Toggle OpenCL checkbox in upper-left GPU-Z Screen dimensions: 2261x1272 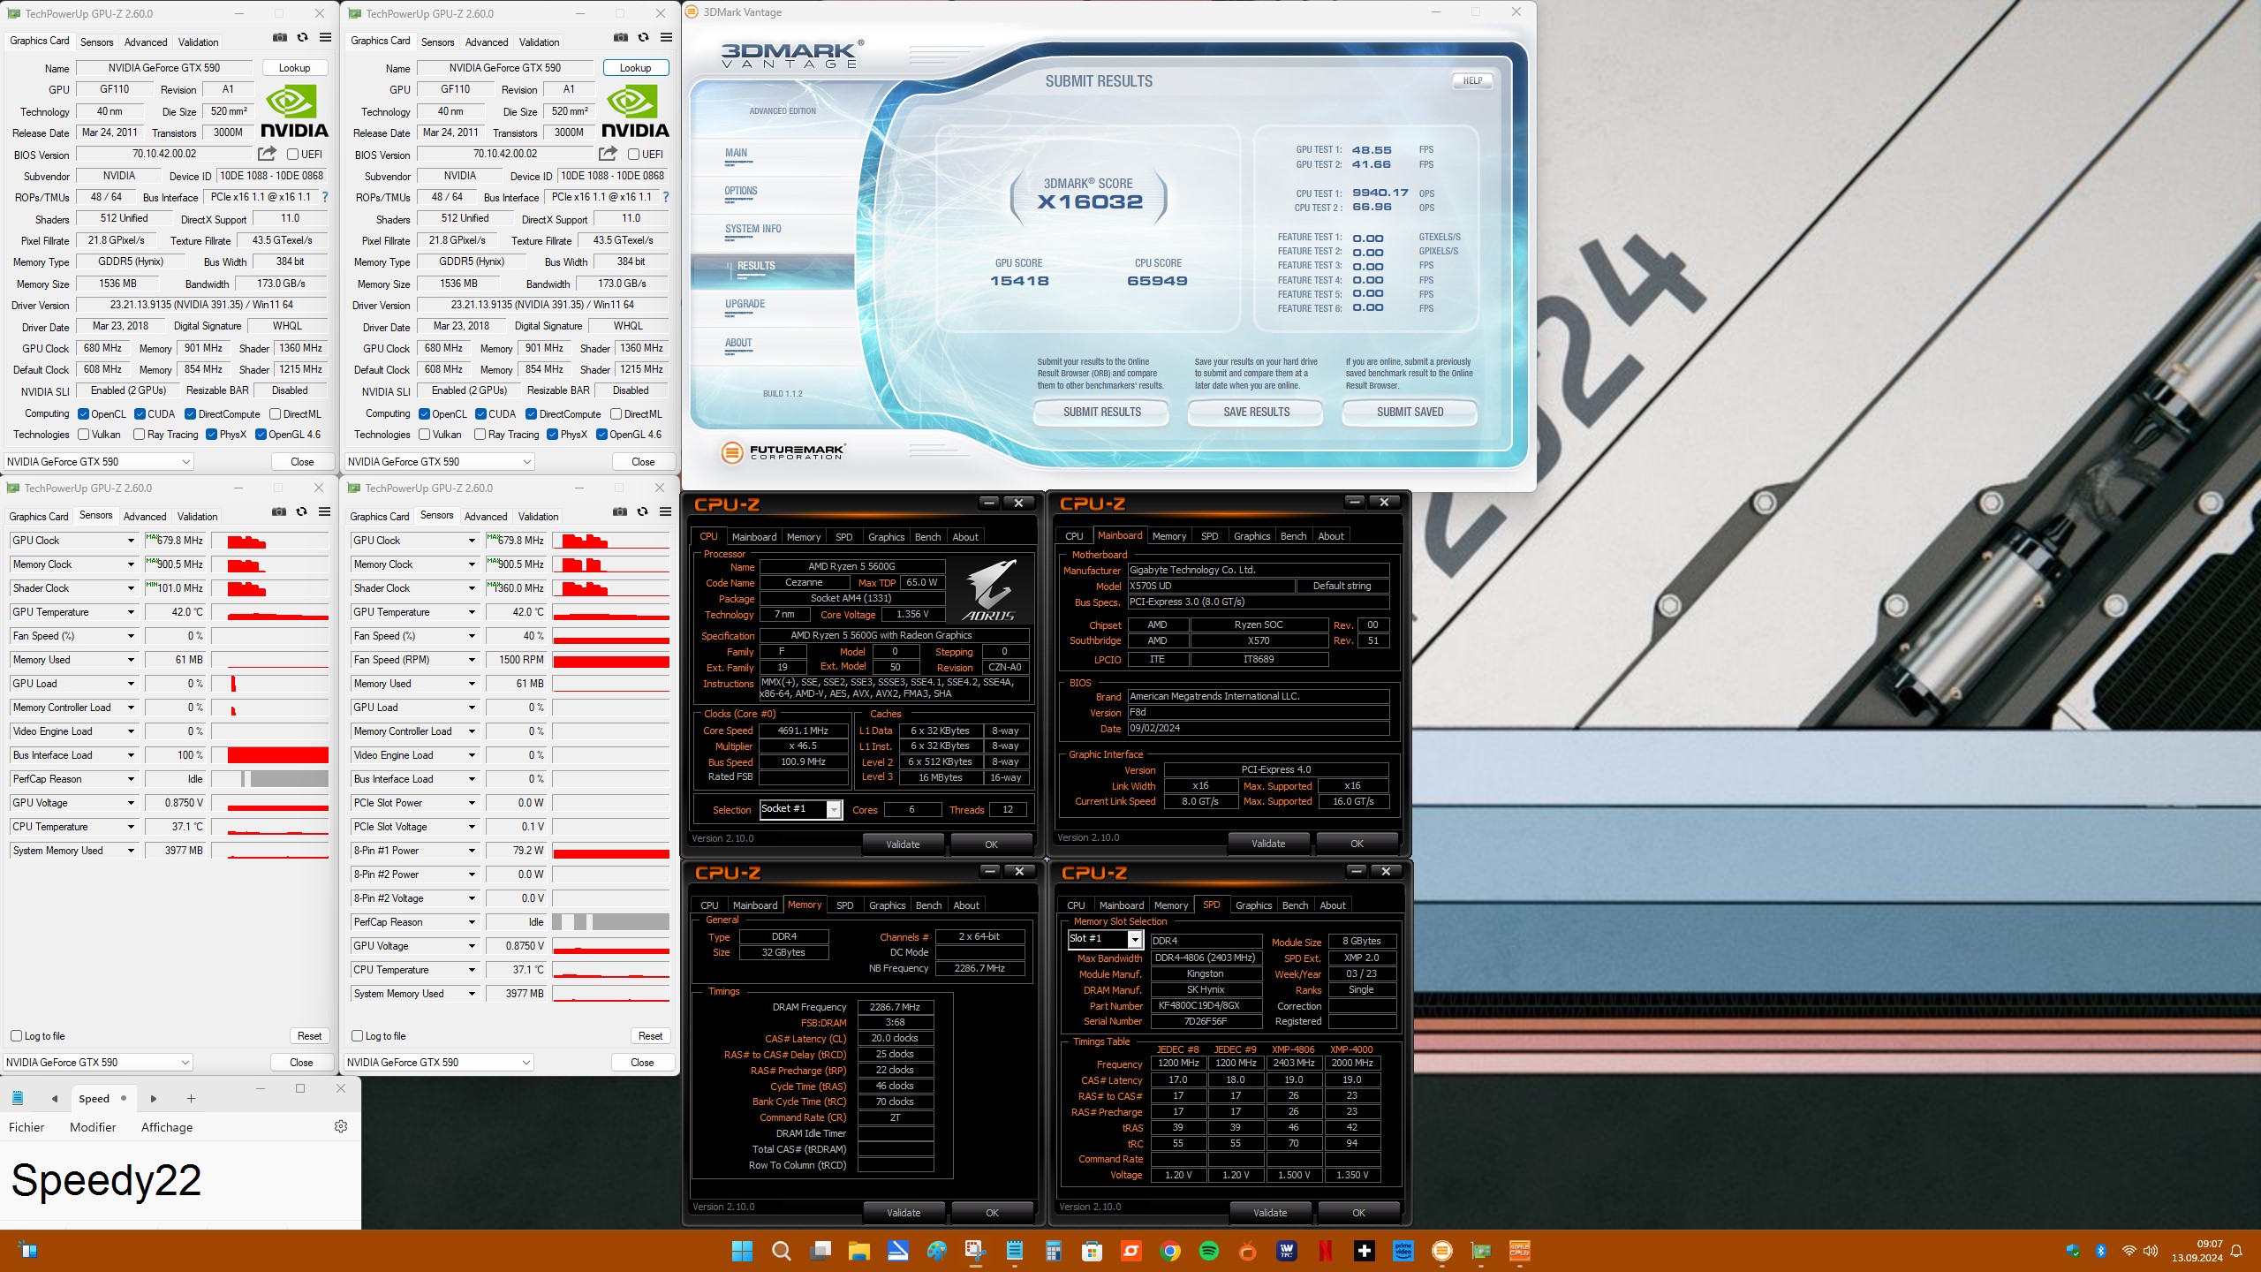pos(83,413)
